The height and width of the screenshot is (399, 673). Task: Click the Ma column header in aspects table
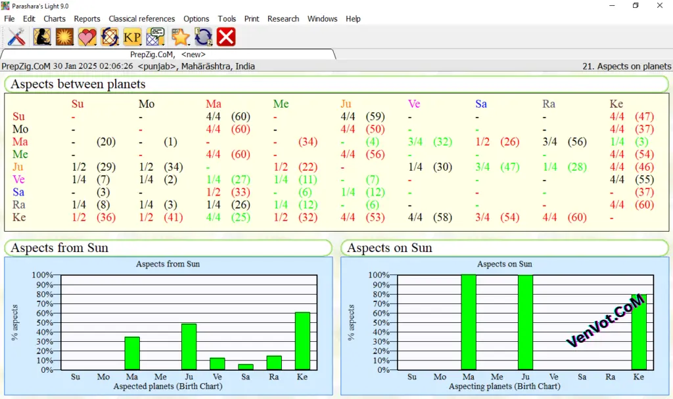pos(214,104)
